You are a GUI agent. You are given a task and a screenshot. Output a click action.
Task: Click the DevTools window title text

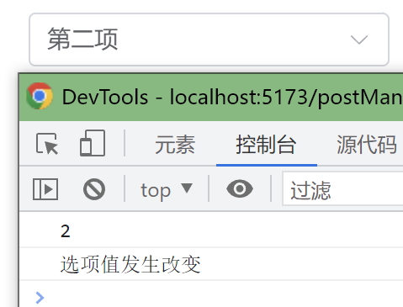[x=232, y=98]
